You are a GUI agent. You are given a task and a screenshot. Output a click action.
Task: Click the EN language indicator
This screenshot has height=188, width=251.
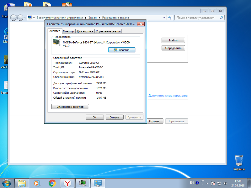click(x=192, y=183)
